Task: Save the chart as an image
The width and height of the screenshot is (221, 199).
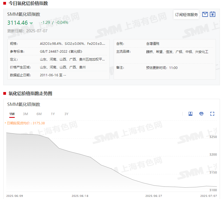Action: click(x=190, y=114)
